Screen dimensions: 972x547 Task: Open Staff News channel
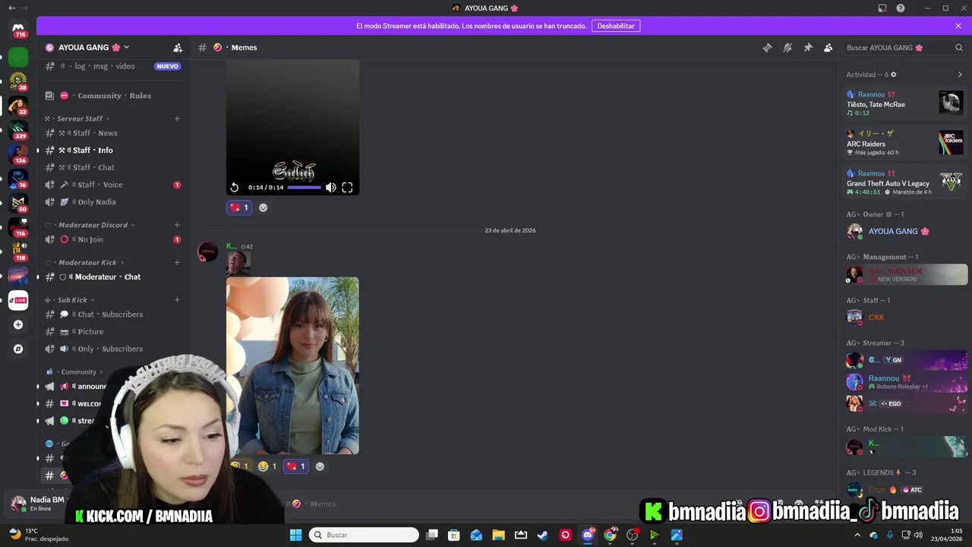112,133
